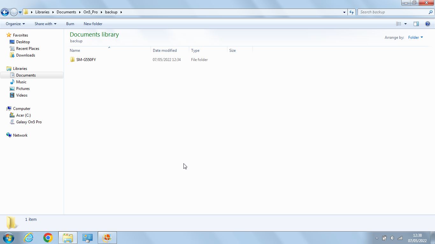Open the Organize menu
This screenshot has height=244, width=435.
coord(15,24)
